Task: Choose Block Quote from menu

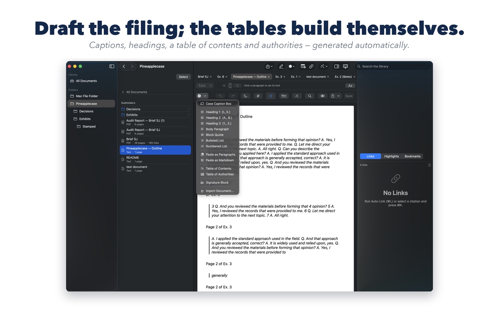Action: tap(218, 135)
